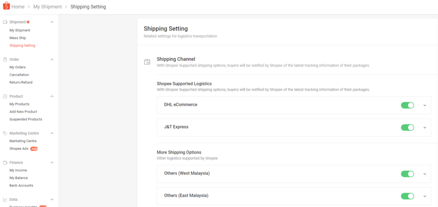The height and width of the screenshot is (207, 438).
Task: Click the DHL eCommerce row label
Action: tap(181, 105)
